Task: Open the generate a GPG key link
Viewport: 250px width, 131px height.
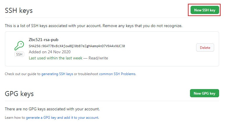Action: tap(62, 118)
